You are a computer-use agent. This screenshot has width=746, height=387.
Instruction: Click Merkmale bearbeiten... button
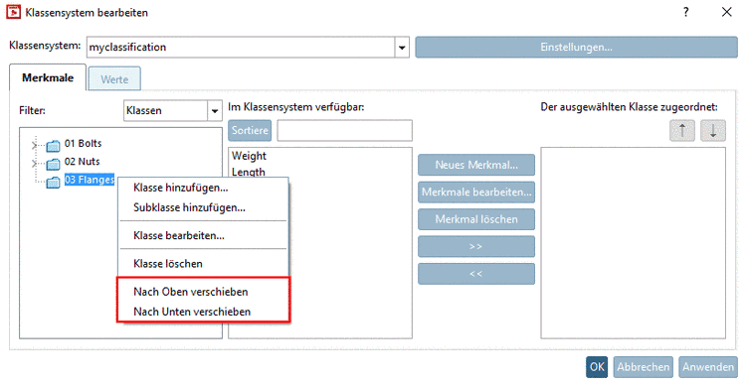tap(476, 192)
